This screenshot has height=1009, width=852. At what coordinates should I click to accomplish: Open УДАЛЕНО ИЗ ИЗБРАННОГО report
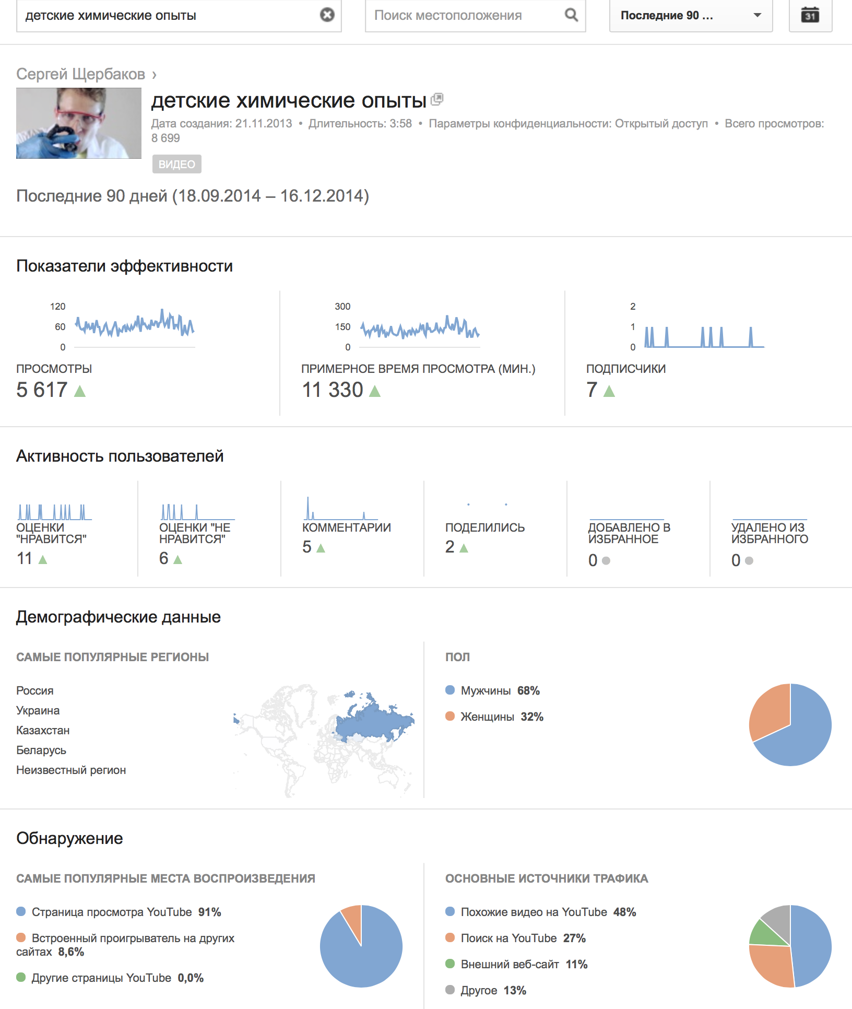click(x=770, y=533)
